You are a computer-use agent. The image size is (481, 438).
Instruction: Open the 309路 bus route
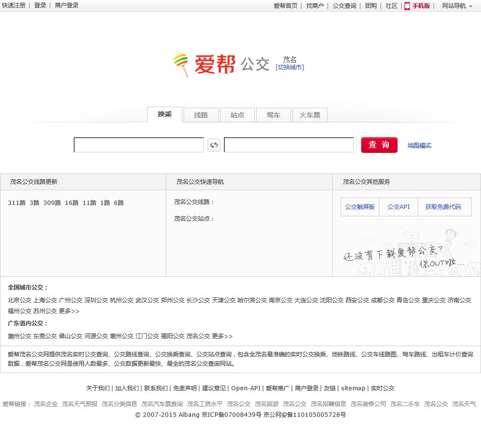52,203
